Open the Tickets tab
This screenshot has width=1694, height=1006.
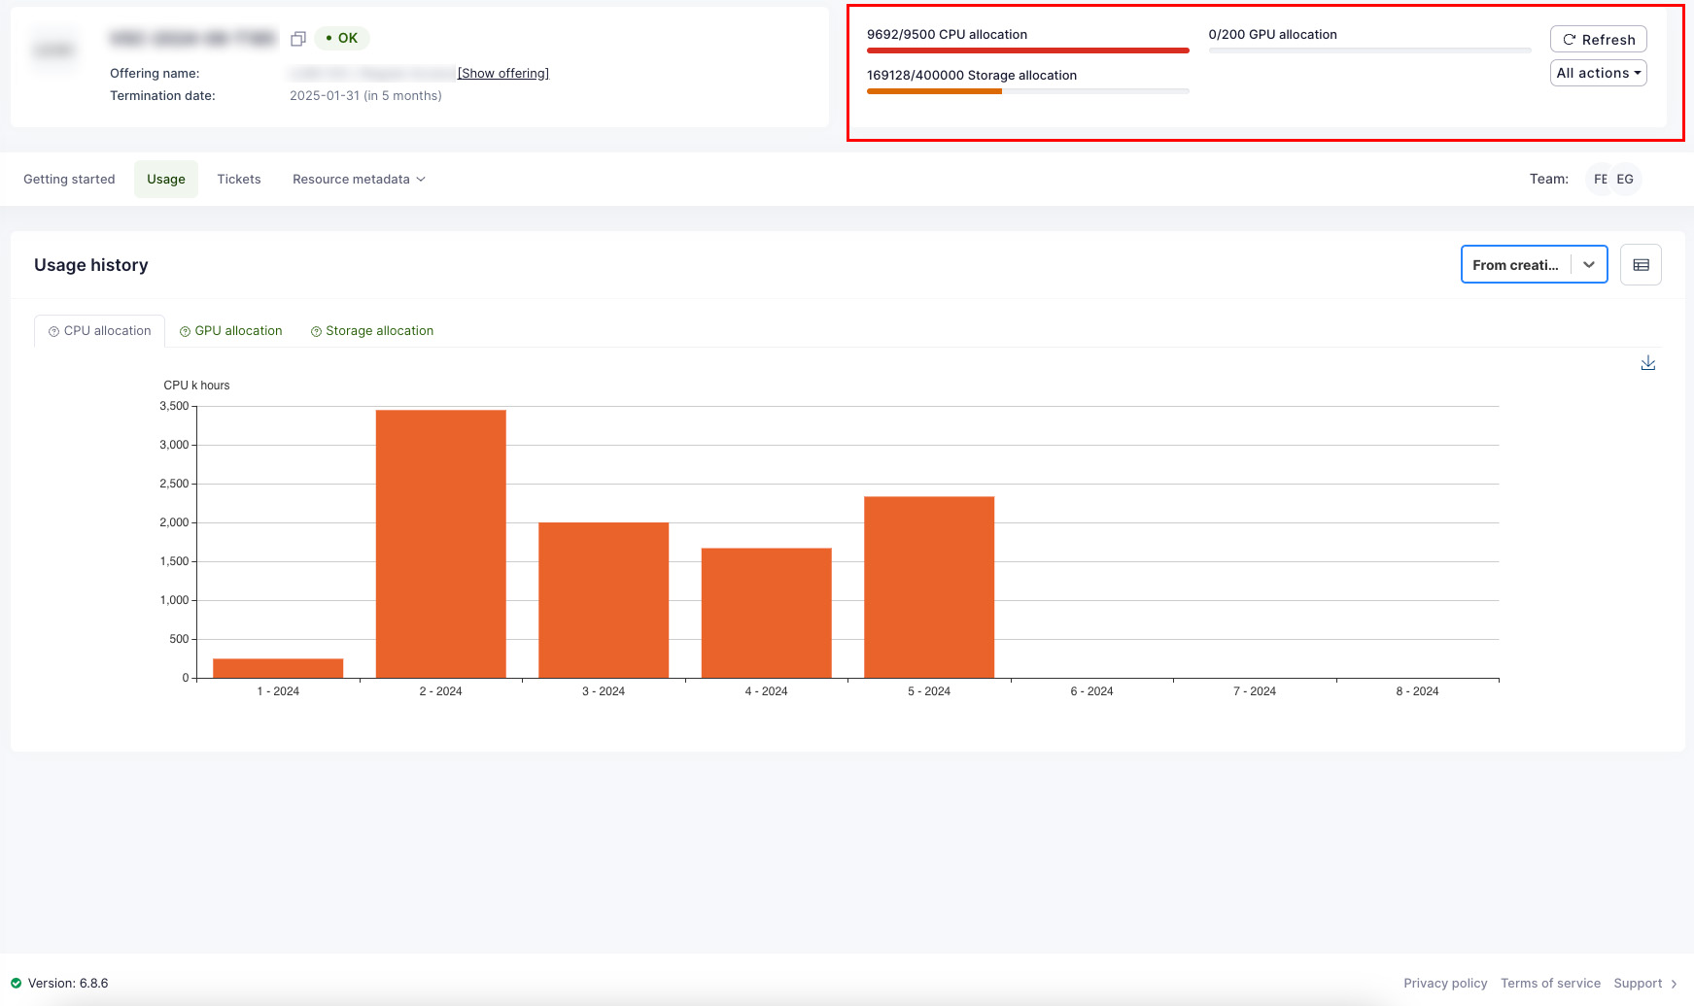[x=239, y=180]
